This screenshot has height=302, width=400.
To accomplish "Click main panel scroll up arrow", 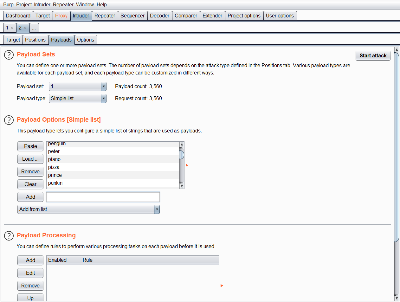I will point(397,50).
